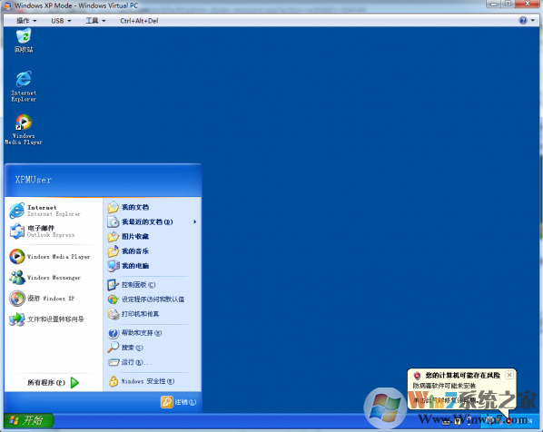Open the Tour Windows XP entry
Image resolution: width=543 pixels, height=432 pixels.
pos(43,299)
